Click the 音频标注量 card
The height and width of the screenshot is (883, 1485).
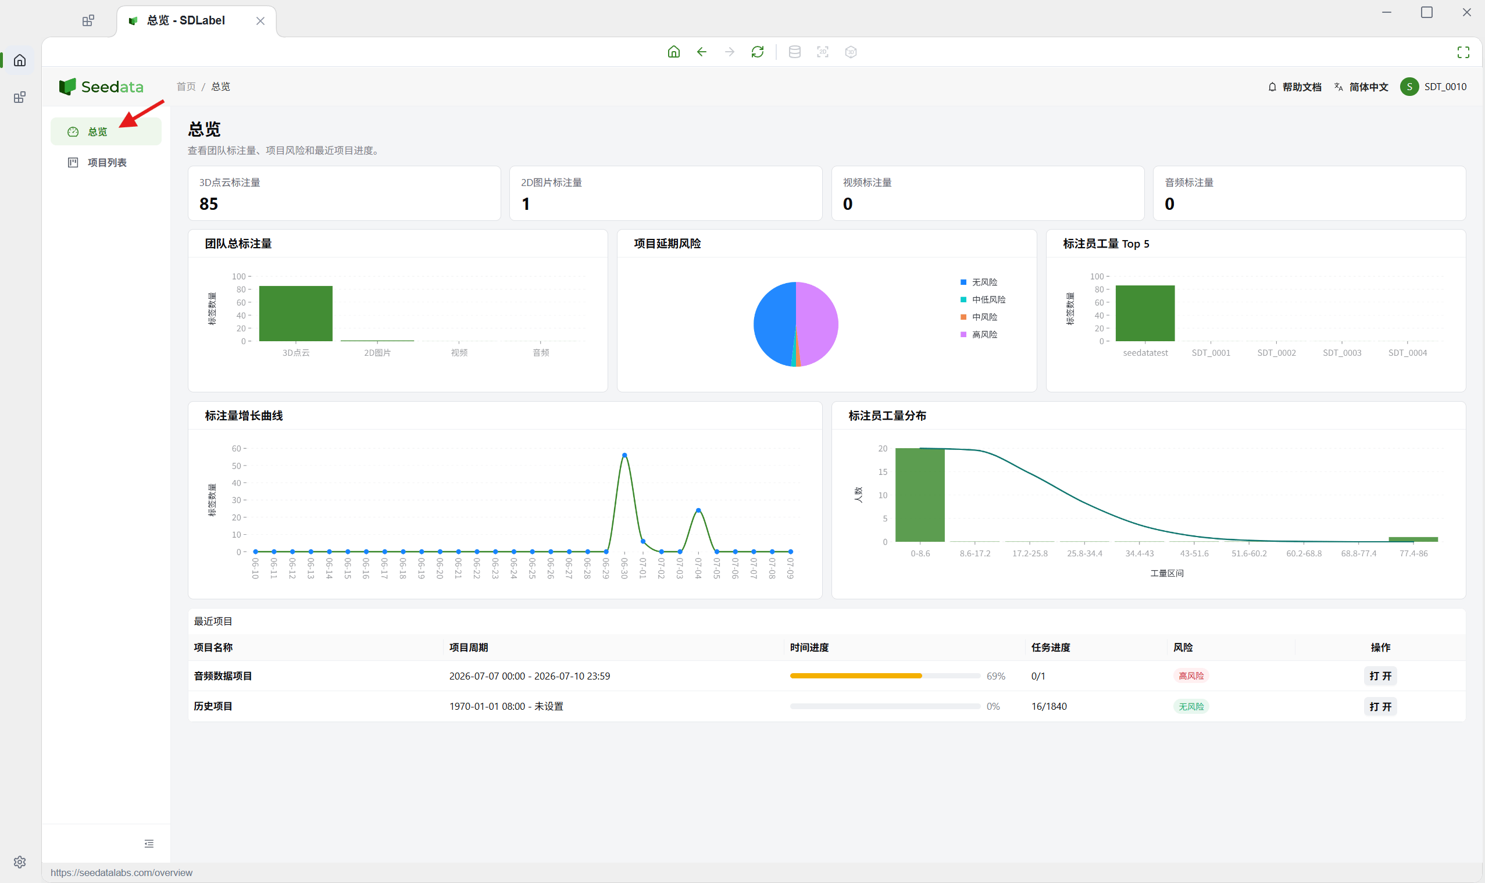pos(1309,194)
